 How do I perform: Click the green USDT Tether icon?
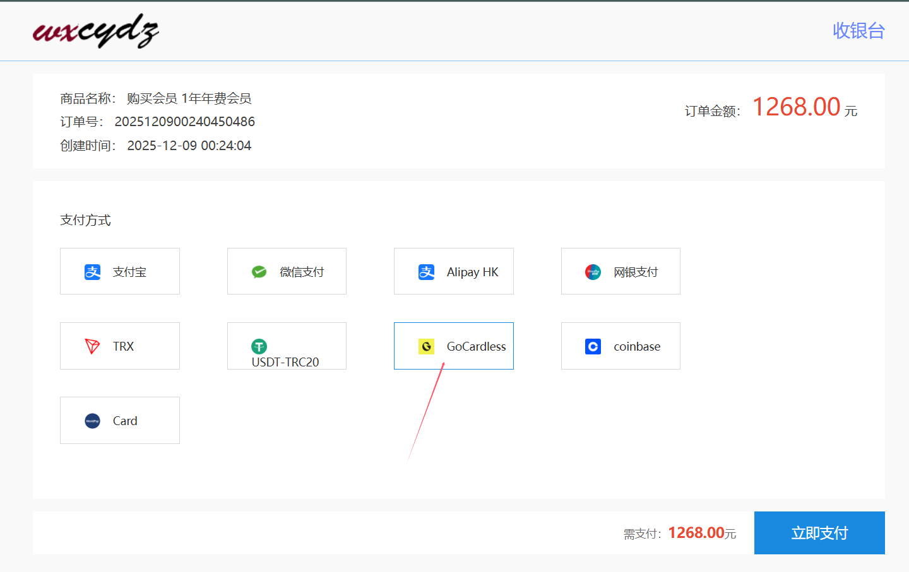(259, 346)
